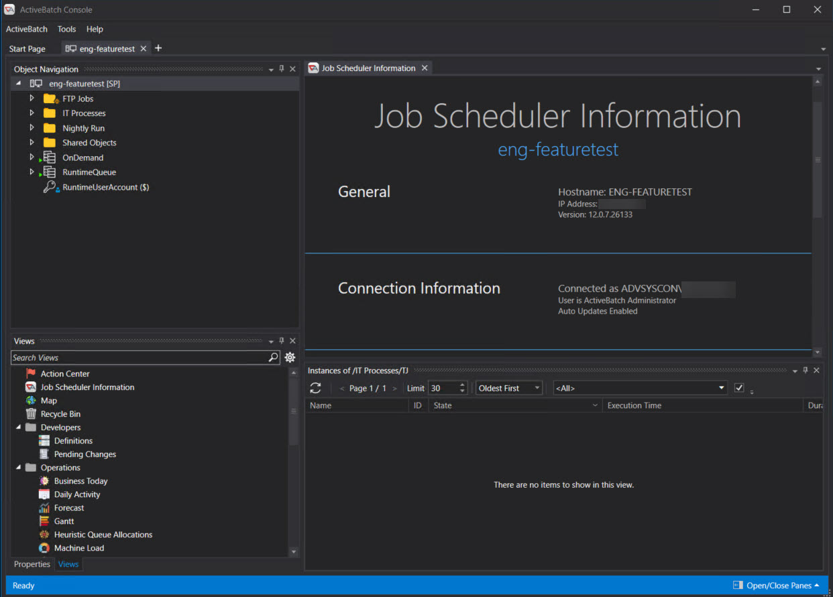Open the Gantt view
Viewport: 833px width, 597px height.
[63, 521]
